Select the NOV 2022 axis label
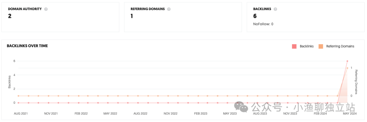Screen dimensions: 367x122 click(170, 114)
